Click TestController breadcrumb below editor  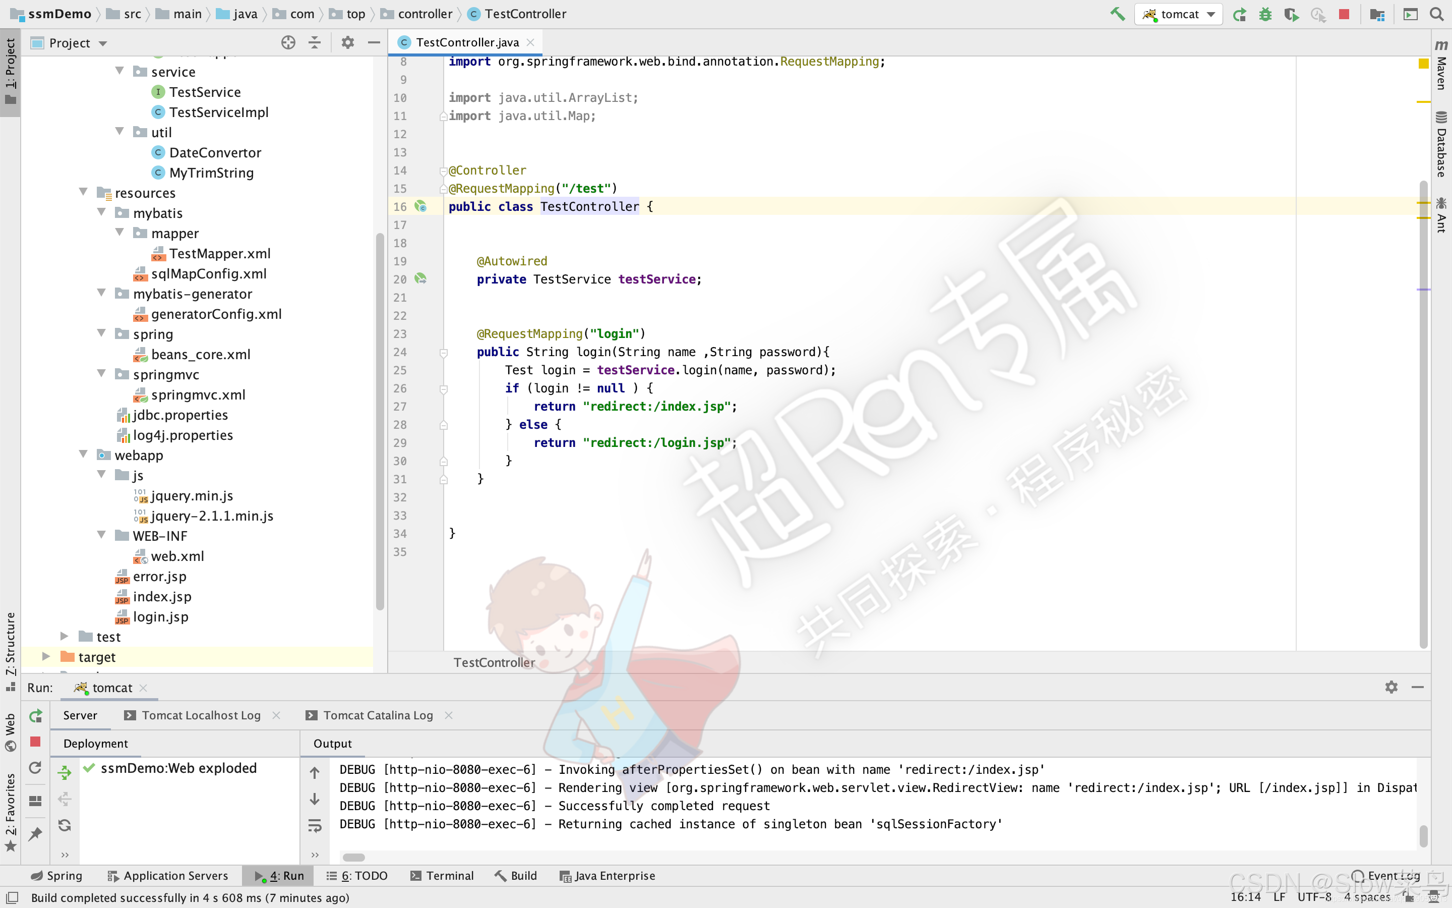tap(494, 662)
